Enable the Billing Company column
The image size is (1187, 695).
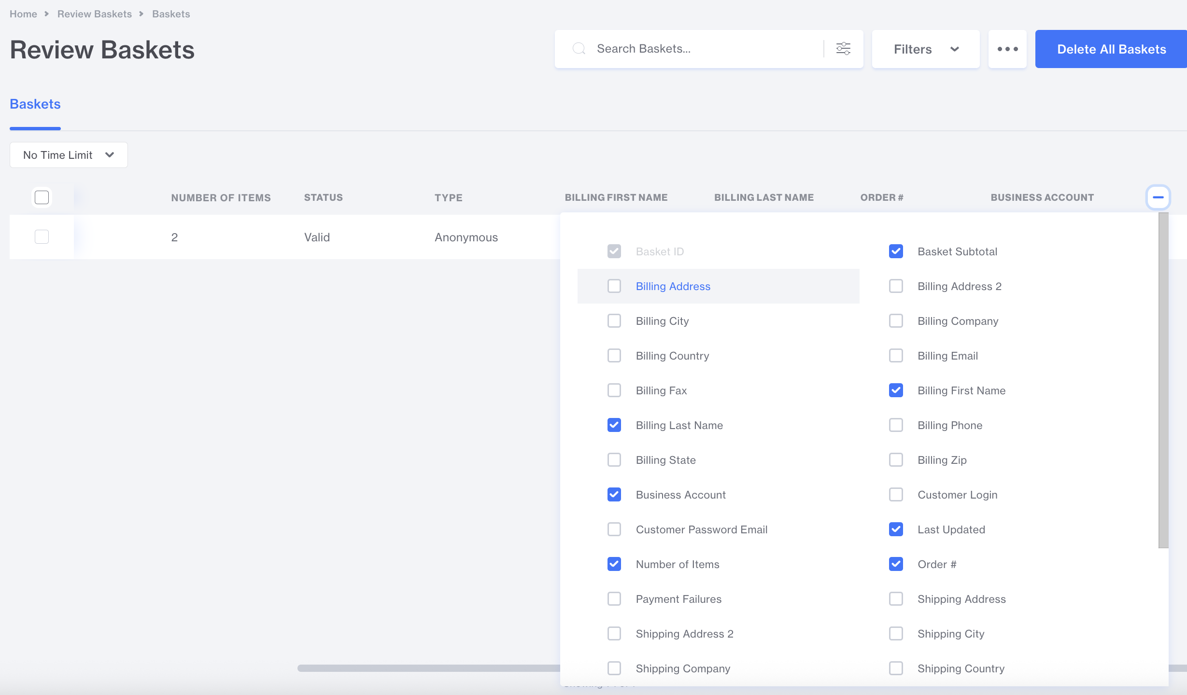pyautogui.click(x=896, y=321)
